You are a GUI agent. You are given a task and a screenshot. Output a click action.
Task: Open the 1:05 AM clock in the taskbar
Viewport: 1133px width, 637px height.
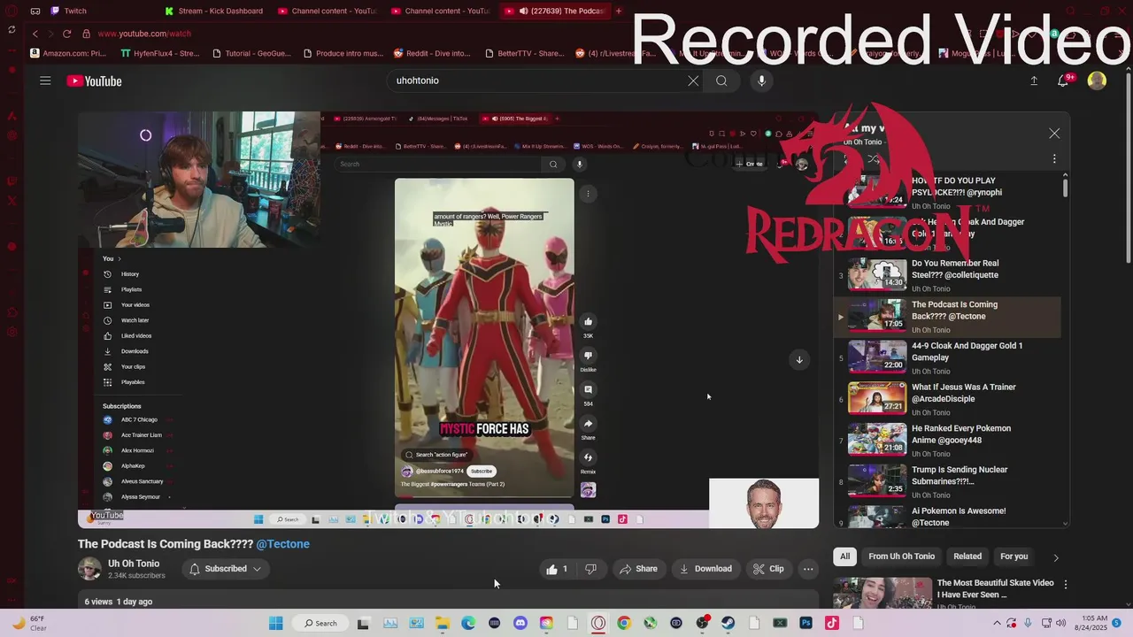pyautogui.click(x=1090, y=623)
